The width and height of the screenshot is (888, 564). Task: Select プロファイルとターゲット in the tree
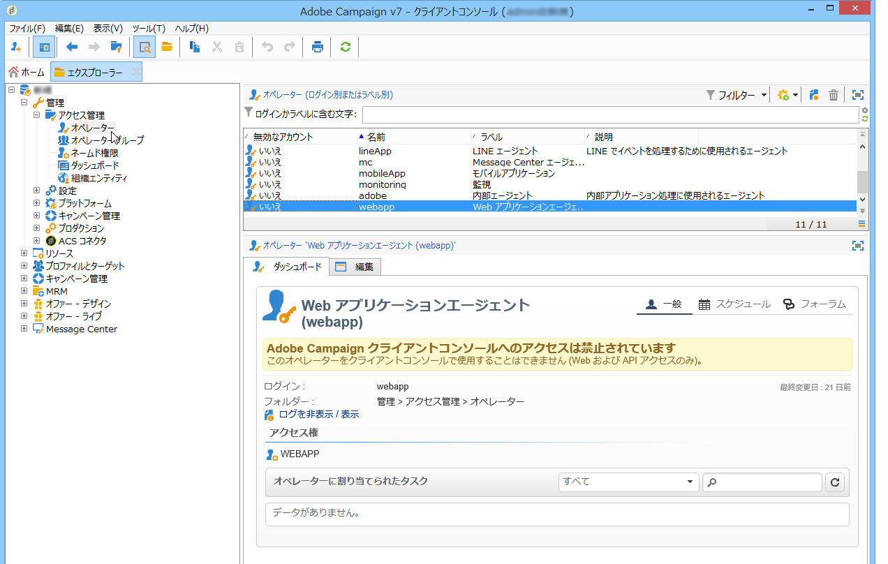tap(85, 266)
